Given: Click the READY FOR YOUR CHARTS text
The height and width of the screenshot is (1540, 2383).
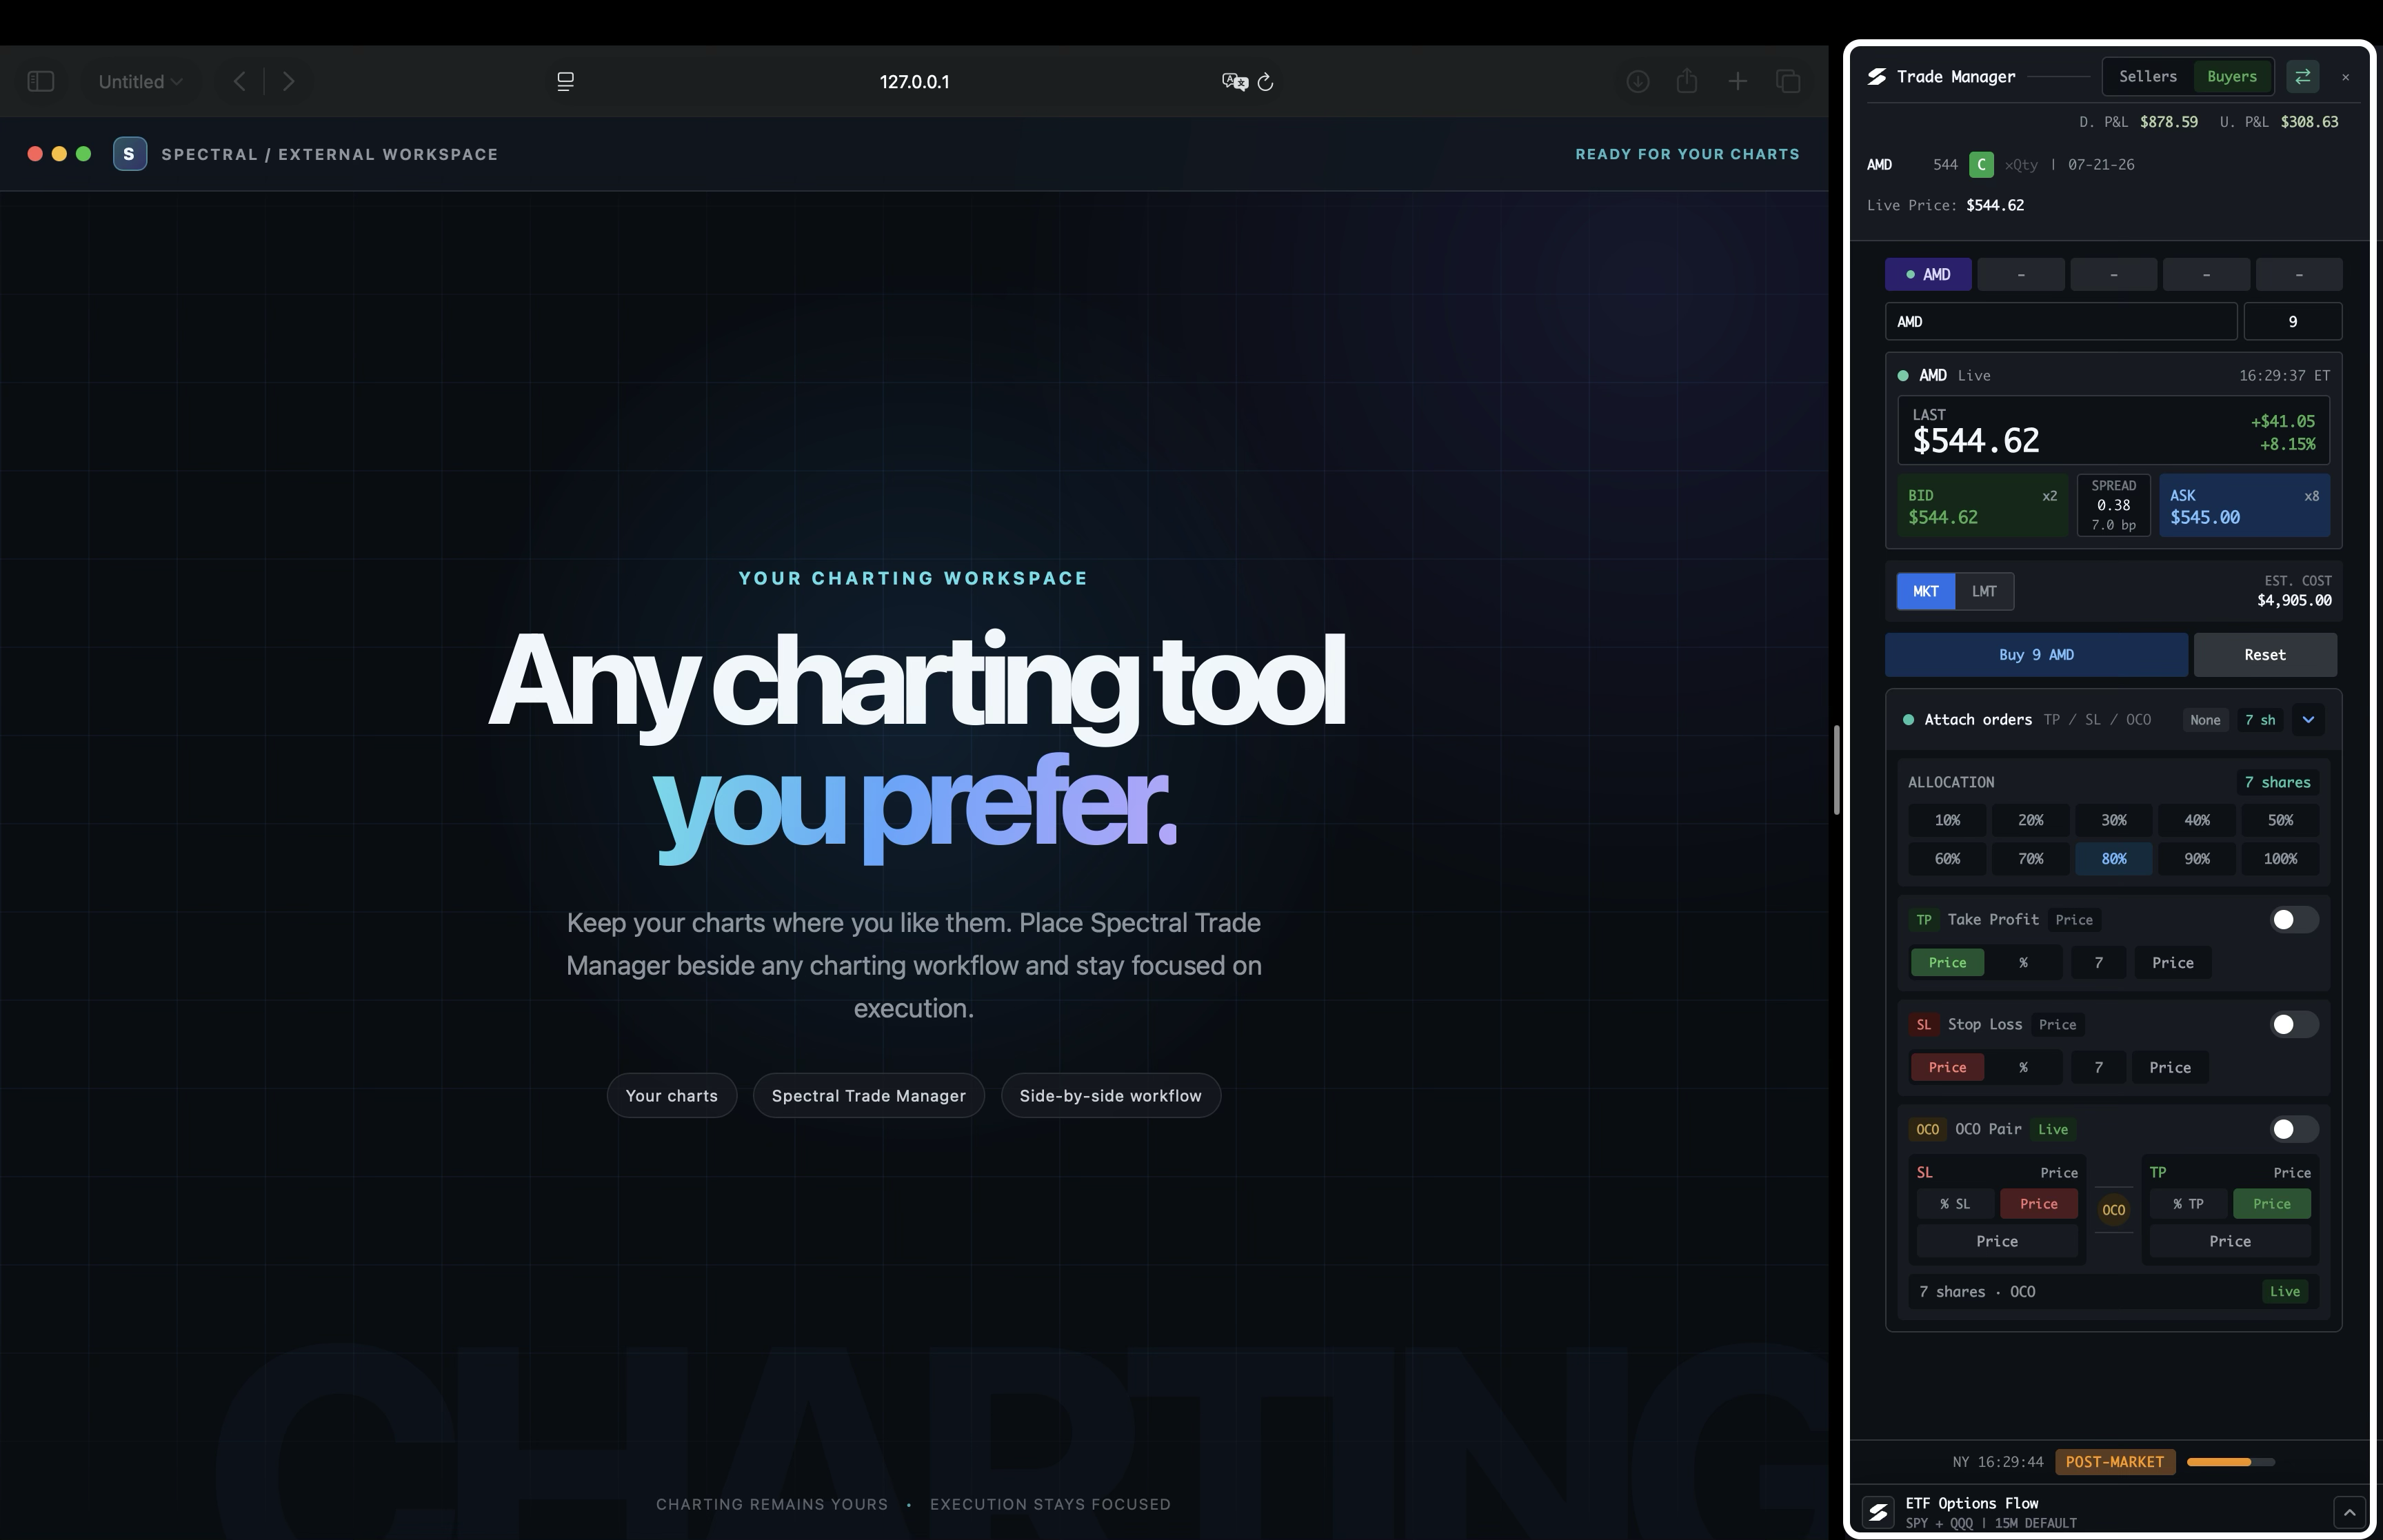Looking at the screenshot, I should (x=1687, y=154).
